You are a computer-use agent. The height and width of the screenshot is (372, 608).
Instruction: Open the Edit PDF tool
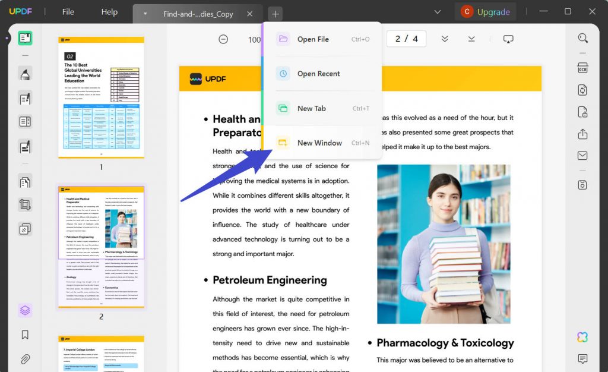pos(24,97)
